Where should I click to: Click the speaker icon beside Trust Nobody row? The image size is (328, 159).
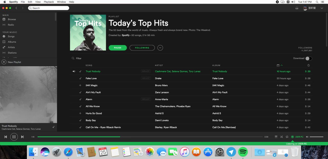74,71
